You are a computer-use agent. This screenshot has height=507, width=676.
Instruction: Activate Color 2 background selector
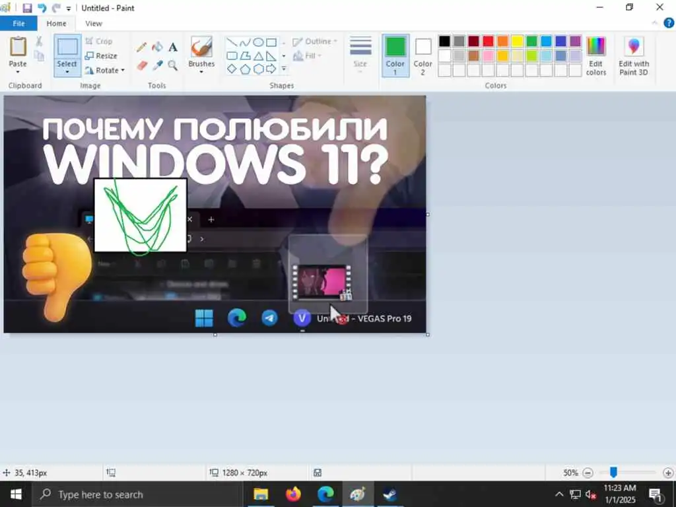click(x=423, y=56)
